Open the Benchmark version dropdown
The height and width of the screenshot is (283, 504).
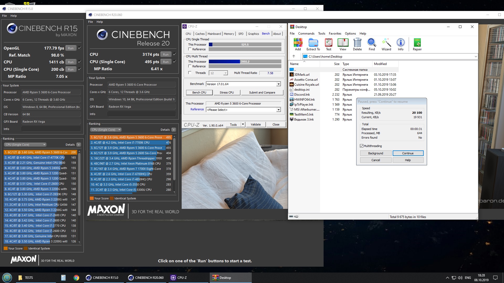[x=279, y=84]
